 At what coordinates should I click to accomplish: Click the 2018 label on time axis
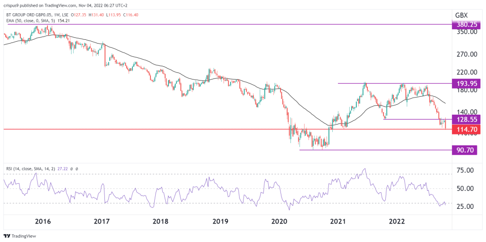tap(160, 222)
